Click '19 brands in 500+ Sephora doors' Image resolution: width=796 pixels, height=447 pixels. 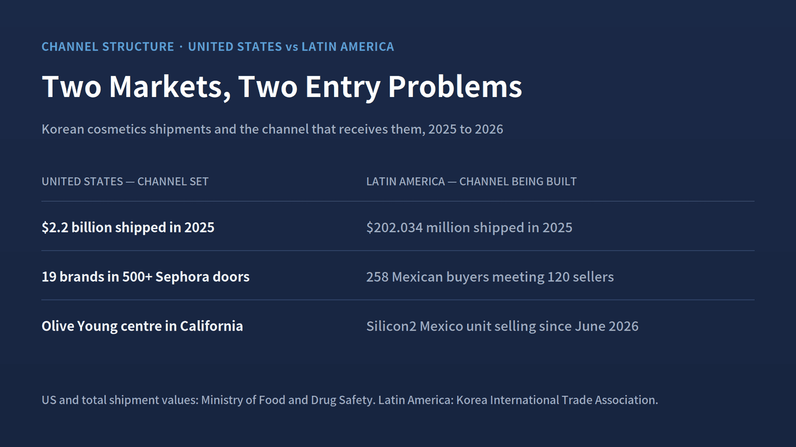[x=145, y=276]
